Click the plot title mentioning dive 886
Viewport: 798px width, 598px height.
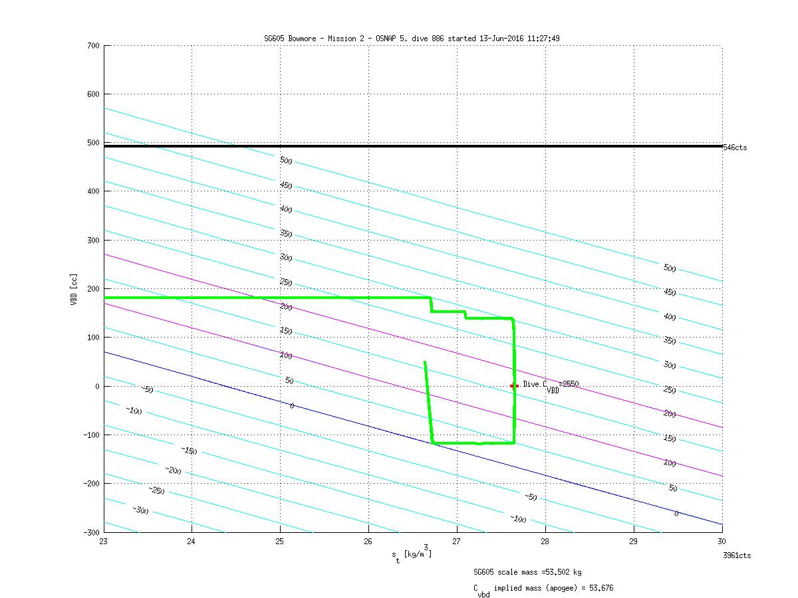pos(412,39)
